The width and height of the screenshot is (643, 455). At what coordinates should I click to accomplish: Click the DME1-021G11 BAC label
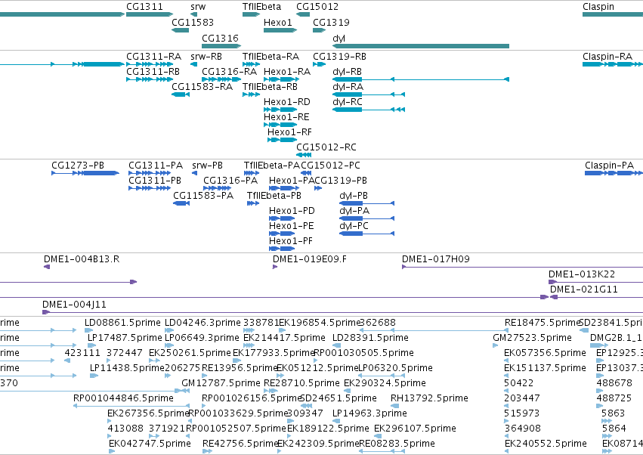pos(583,289)
